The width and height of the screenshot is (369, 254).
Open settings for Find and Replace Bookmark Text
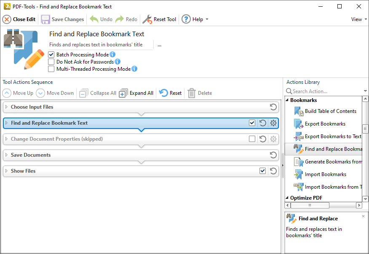tap(273, 123)
